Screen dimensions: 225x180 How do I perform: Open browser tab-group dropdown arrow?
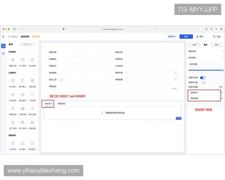(18, 29)
